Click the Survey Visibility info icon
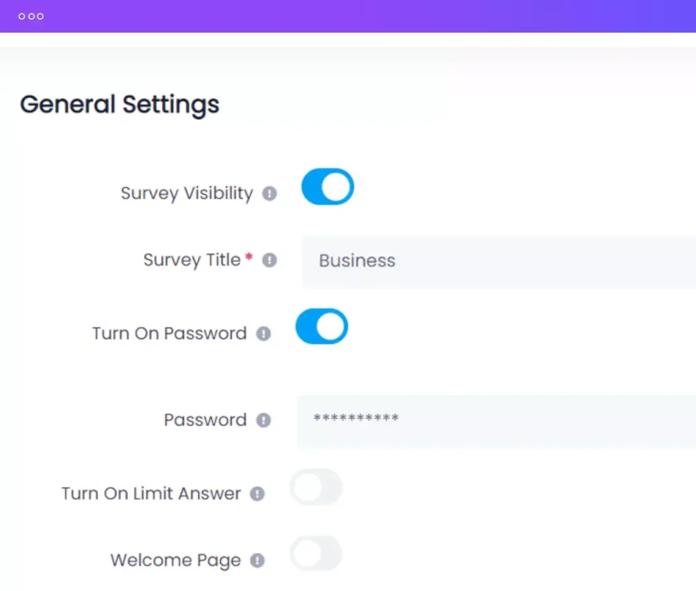 (x=270, y=193)
